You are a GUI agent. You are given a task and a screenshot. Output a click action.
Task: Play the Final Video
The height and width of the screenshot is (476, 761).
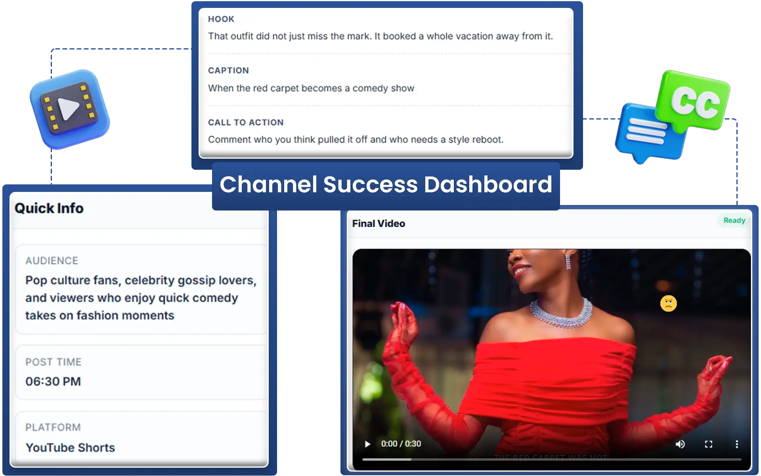coord(367,444)
